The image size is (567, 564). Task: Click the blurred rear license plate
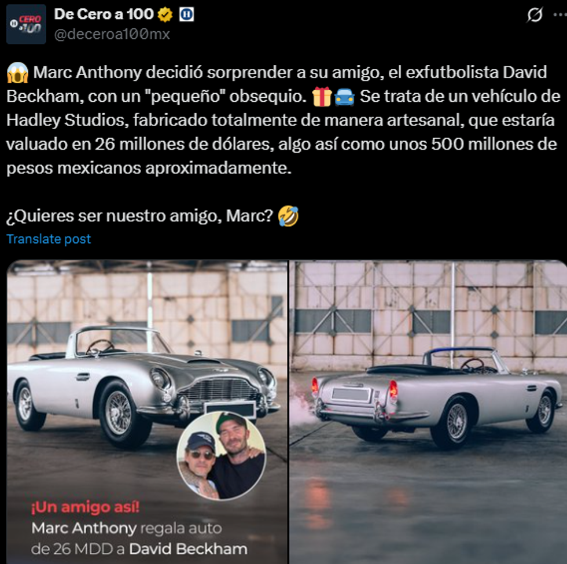(x=351, y=394)
